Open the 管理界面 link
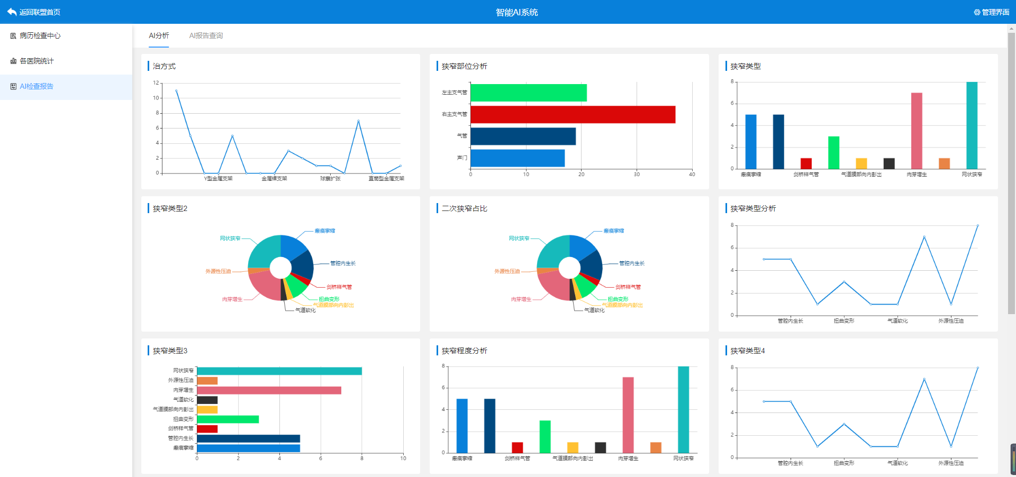Viewport: 1016px width, 477px height. click(x=995, y=12)
